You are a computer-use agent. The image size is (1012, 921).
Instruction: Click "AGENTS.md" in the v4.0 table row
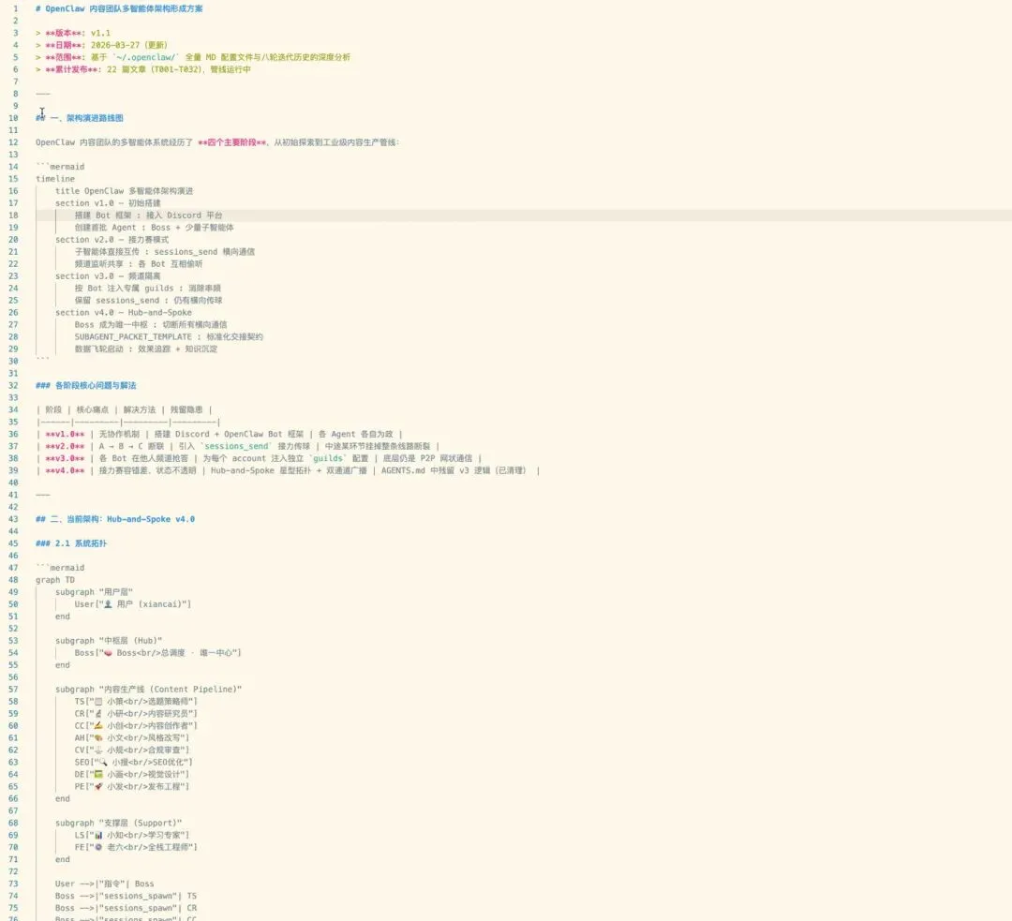(403, 470)
